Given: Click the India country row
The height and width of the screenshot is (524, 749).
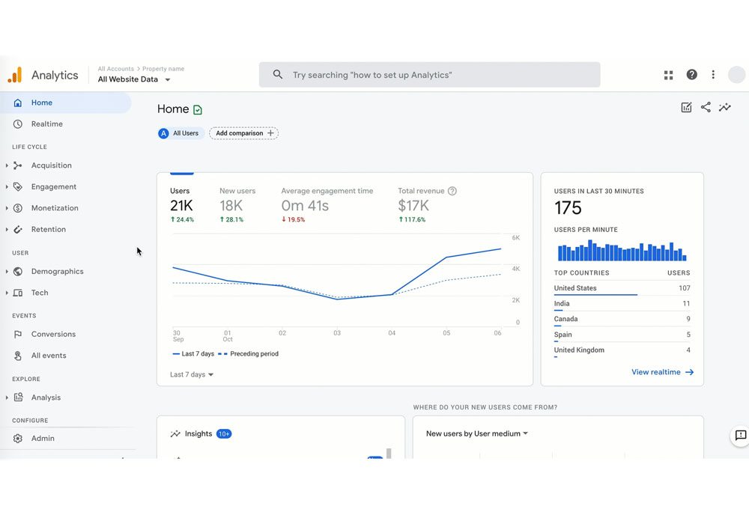Looking at the screenshot, I should click(x=622, y=304).
